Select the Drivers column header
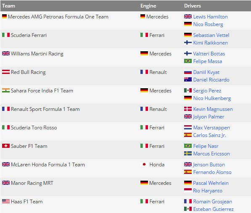 (x=193, y=6)
